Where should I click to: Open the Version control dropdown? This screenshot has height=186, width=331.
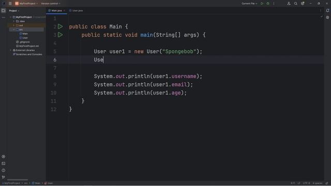click(51, 4)
